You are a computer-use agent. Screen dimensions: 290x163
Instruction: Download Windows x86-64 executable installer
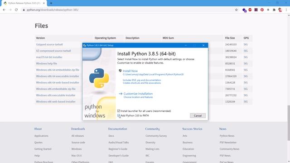[x=58, y=76]
